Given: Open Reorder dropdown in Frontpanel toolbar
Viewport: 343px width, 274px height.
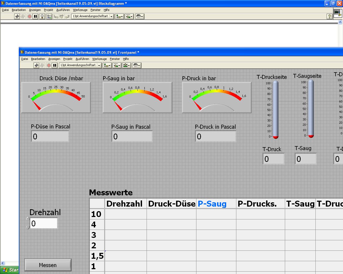Looking at the screenshot, I should (x=137, y=65).
